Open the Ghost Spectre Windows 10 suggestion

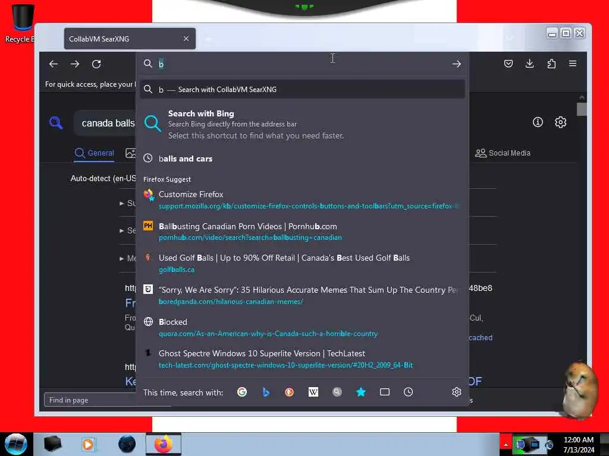tap(302, 359)
